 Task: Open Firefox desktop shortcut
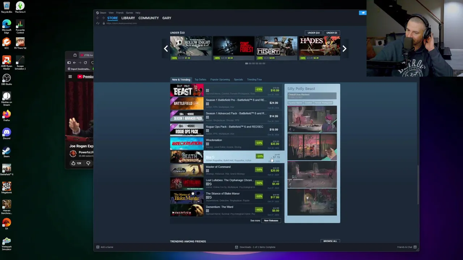pos(7,116)
